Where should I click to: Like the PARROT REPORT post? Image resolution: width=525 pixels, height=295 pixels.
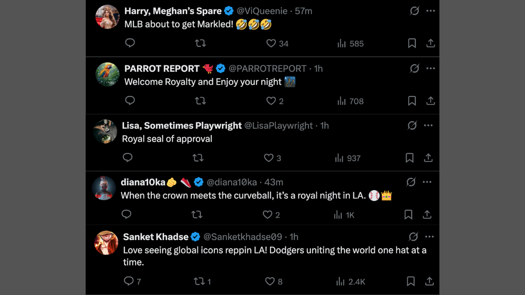(x=271, y=101)
